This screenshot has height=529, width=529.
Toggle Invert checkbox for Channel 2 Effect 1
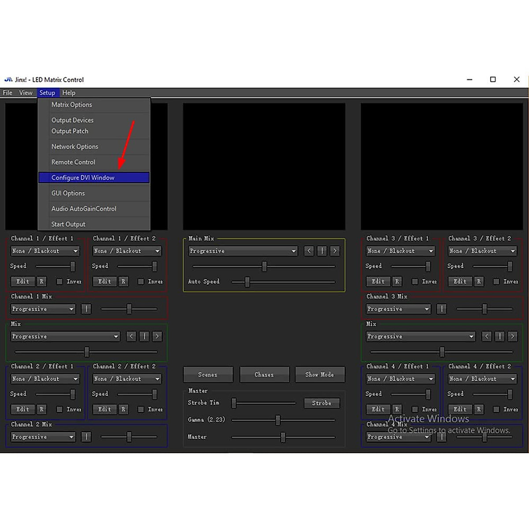point(60,409)
